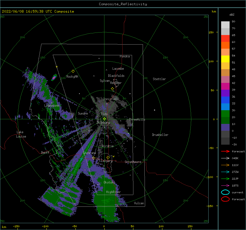The image size is (246, 230).
Task: Click the Stettler label
Action: pos(159,79)
